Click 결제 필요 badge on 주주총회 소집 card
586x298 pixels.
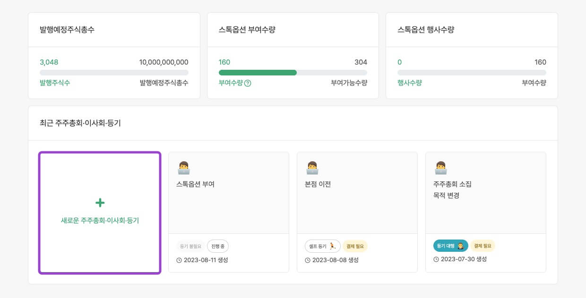click(483, 246)
